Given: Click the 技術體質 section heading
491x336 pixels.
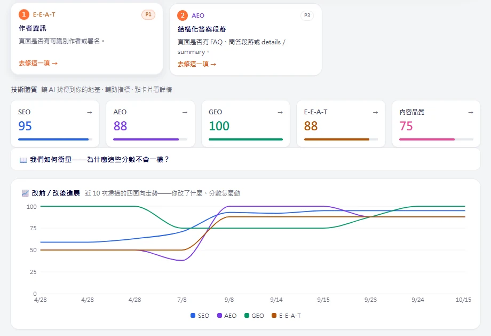Looking at the screenshot, I should pyautogui.click(x=24, y=90).
